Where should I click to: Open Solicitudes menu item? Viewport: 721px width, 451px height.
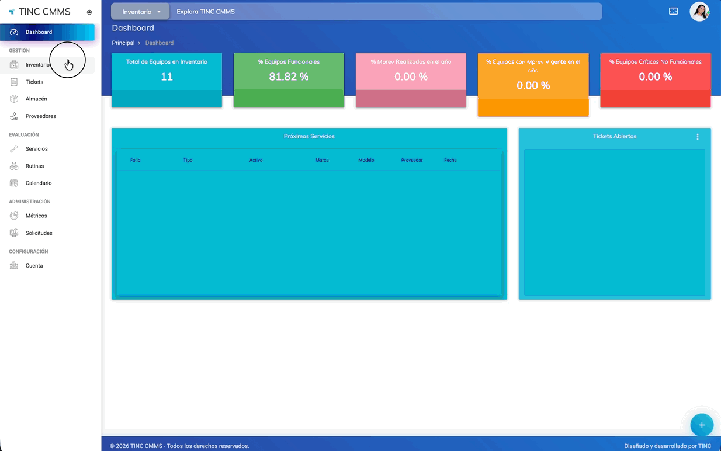39,233
